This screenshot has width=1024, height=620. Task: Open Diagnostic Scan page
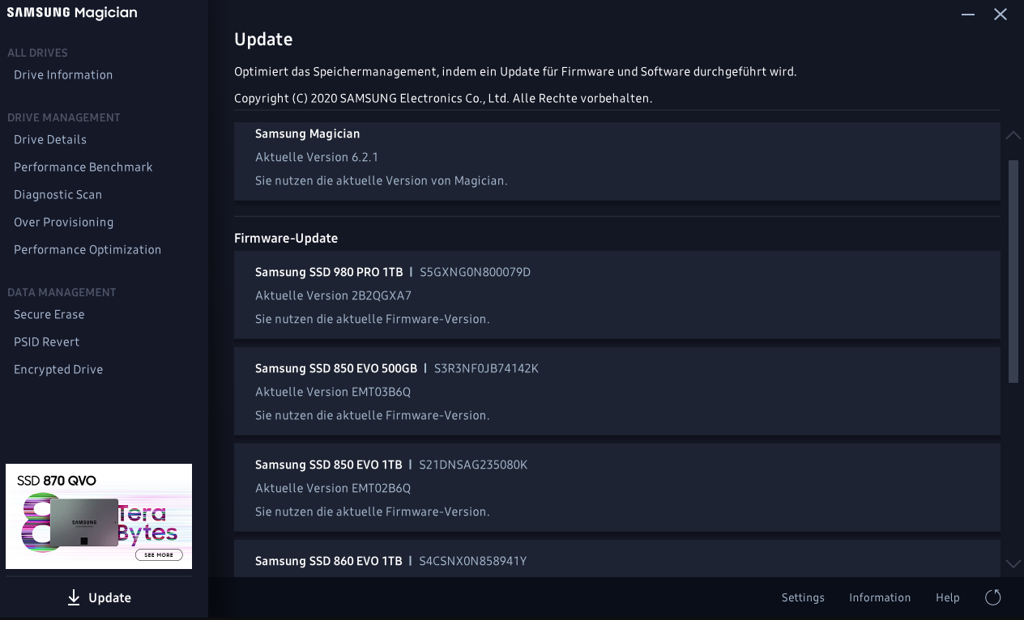(58, 194)
